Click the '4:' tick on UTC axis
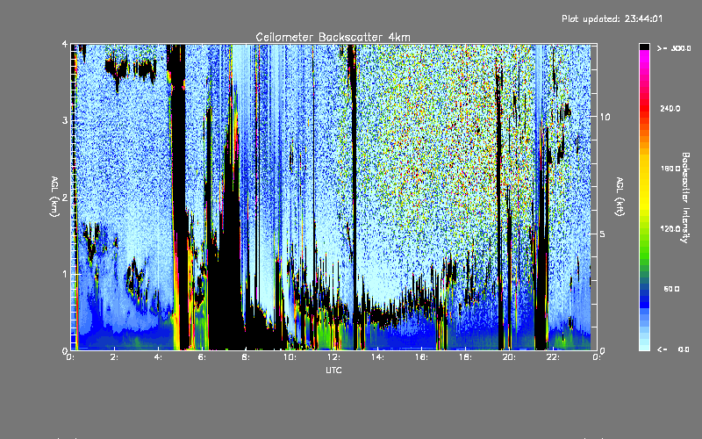 [x=159, y=357]
